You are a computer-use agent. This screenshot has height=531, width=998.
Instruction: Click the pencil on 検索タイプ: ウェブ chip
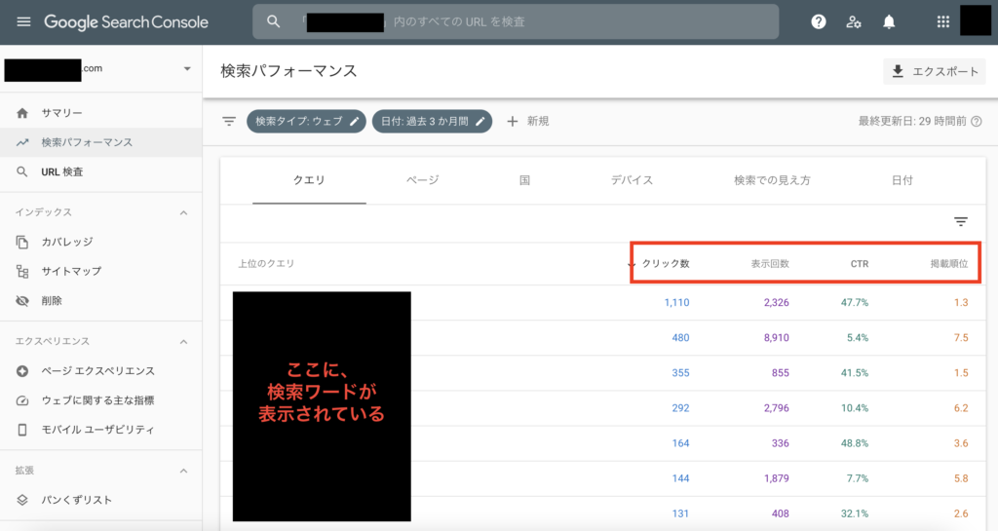coord(355,121)
